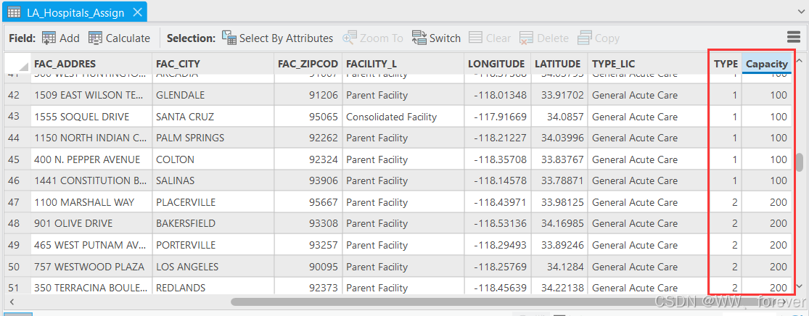Screen dimensions: 809x316
Task: Click the Capacity cell in row 47
Action: point(767,203)
